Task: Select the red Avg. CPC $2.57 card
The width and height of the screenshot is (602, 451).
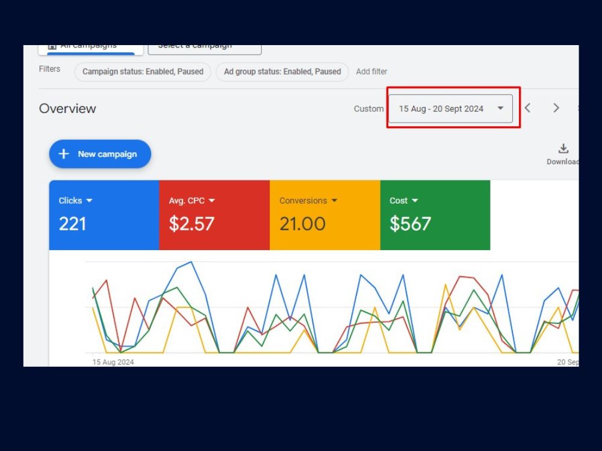Action: (x=214, y=215)
